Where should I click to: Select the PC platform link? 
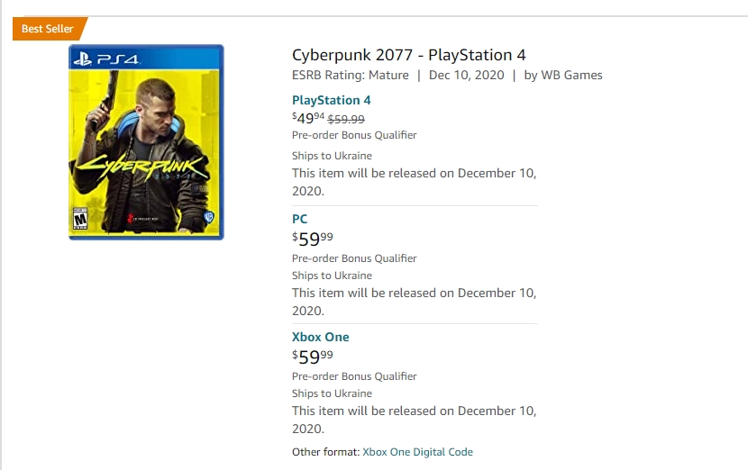tap(299, 219)
